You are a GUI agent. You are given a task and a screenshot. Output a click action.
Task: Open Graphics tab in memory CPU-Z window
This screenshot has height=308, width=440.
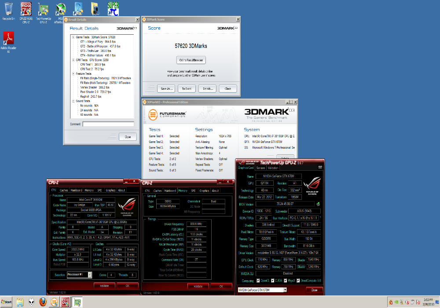pyautogui.click(x=204, y=191)
